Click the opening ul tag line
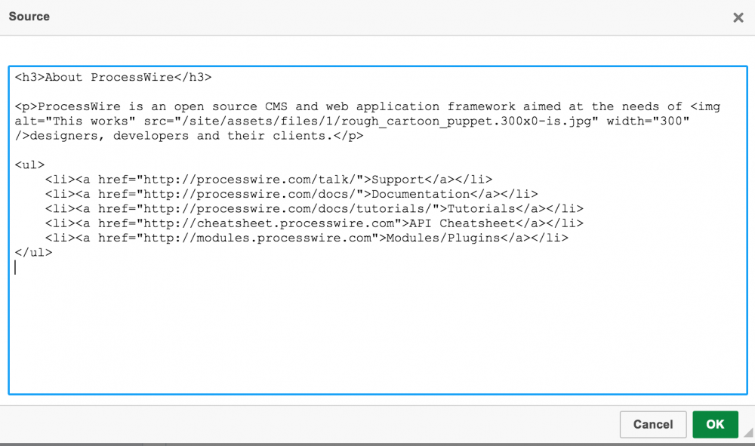 tap(29, 165)
